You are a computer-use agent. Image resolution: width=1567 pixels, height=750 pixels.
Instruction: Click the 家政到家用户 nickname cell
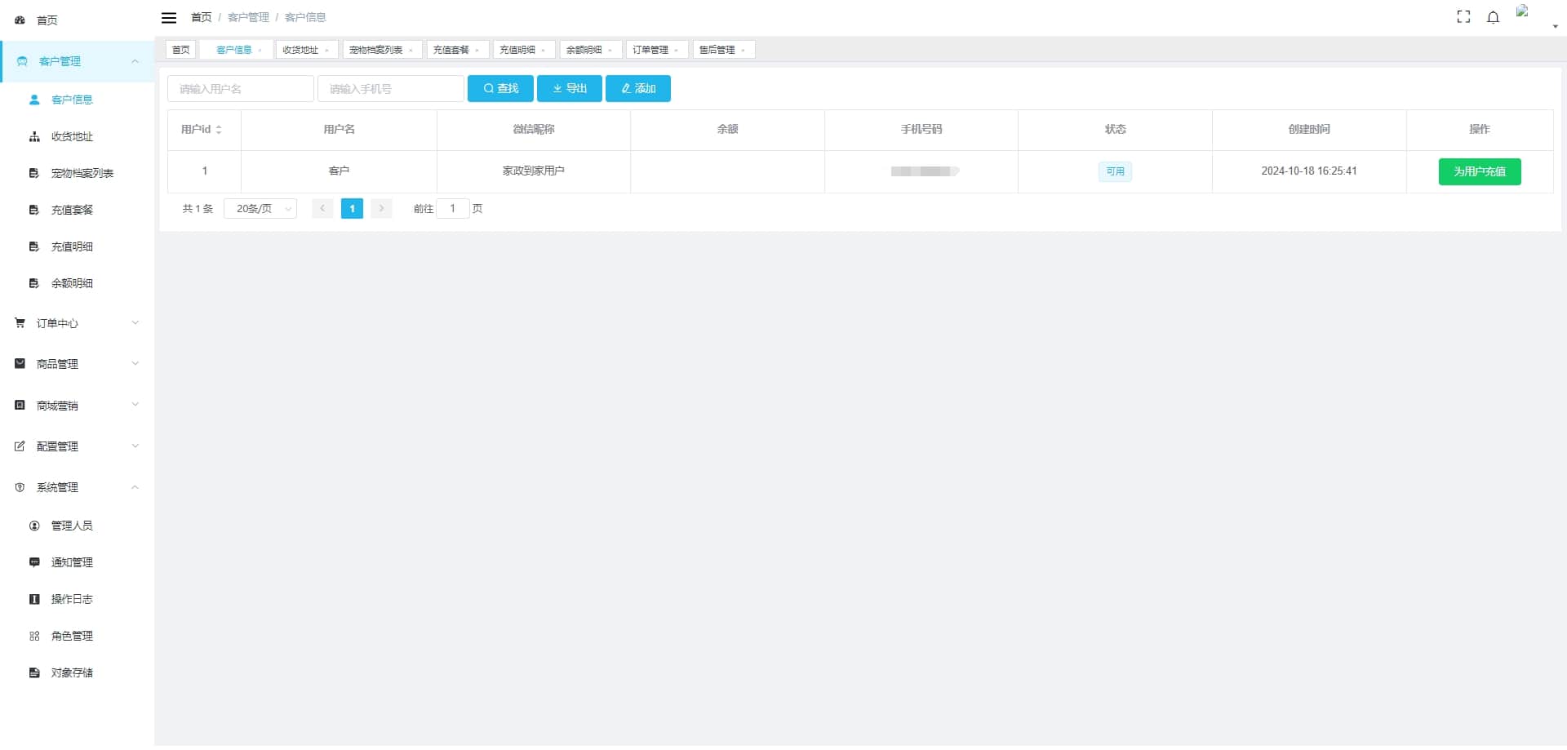pos(534,171)
